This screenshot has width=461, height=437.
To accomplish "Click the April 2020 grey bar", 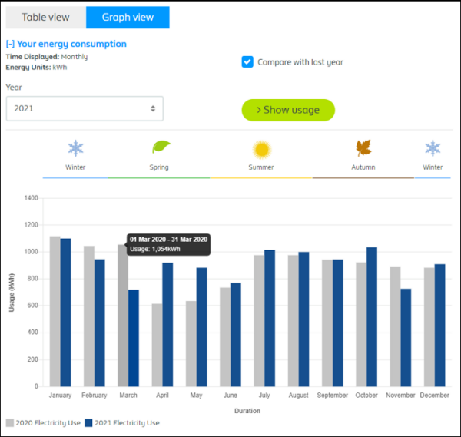I will [157, 345].
